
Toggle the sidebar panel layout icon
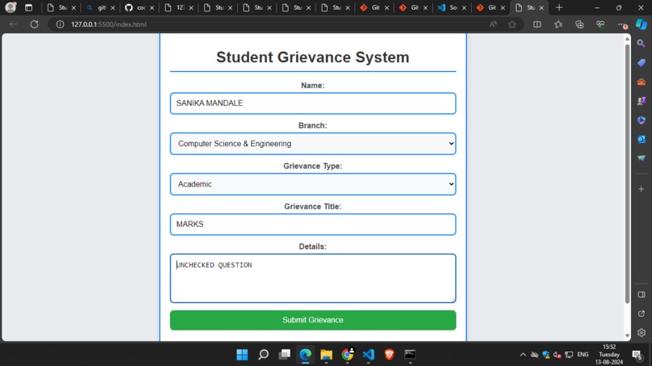pyautogui.click(x=641, y=295)
